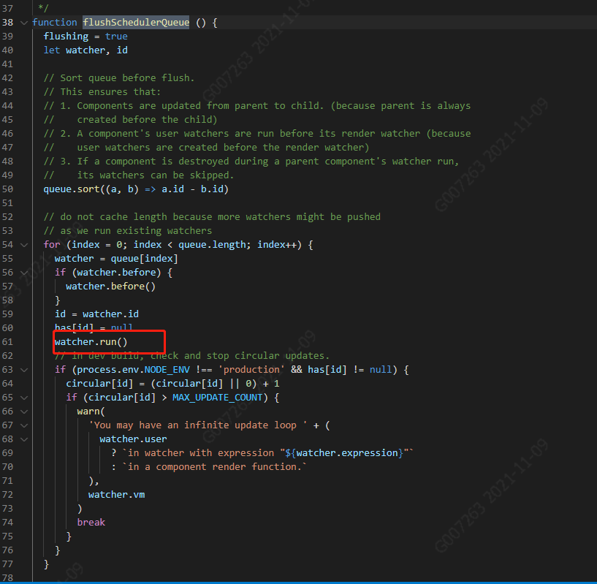Click the break keyword on line 74

[x=91, y=523]
